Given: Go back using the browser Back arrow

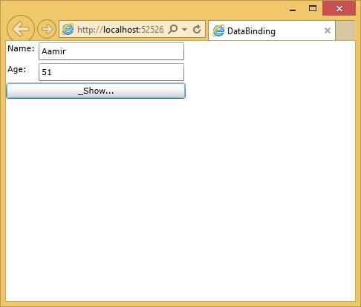Looking at the screenshot, I should click(21, 29).
